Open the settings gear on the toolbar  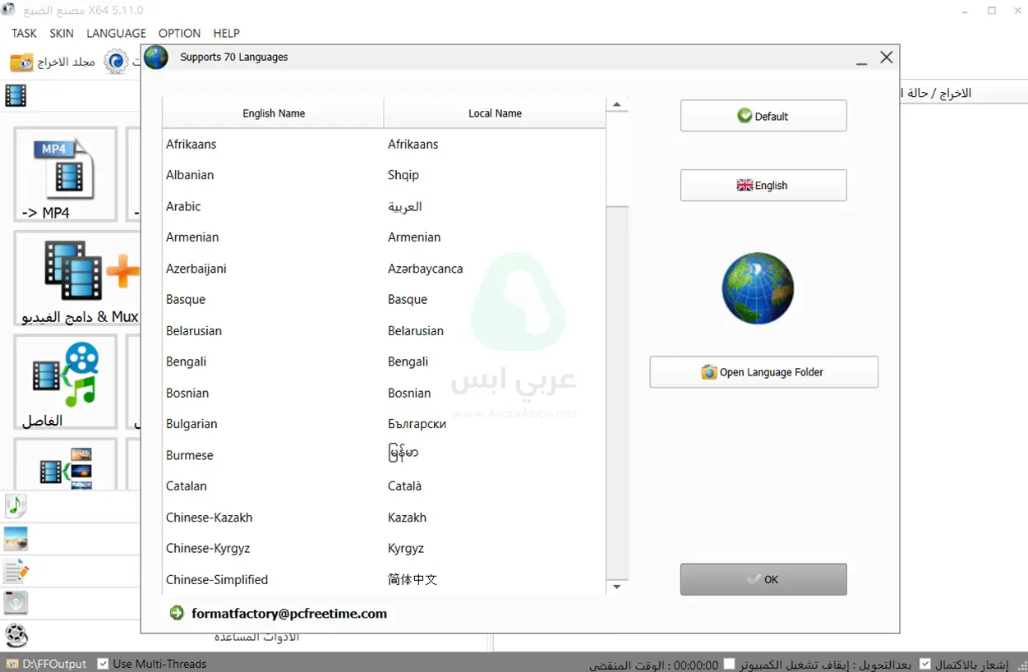pyautogui.click(x=115, y=61)
